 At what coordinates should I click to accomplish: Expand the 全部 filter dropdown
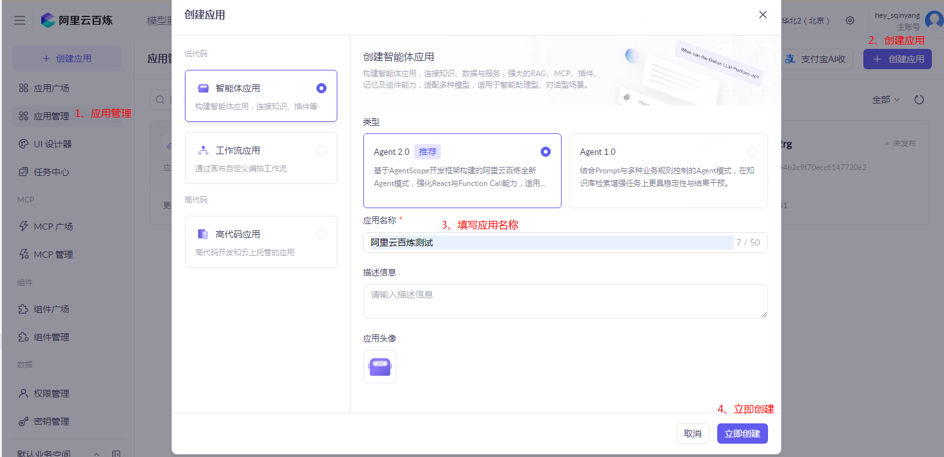(886, 100)
